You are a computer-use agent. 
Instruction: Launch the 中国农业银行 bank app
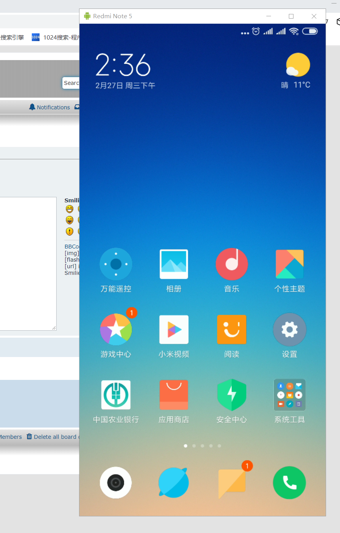point(116,395)
